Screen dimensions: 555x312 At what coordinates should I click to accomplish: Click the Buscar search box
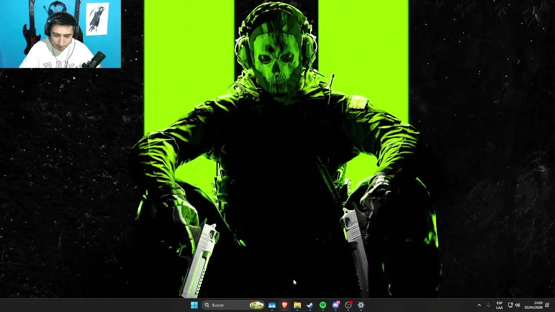click(234, 305)
